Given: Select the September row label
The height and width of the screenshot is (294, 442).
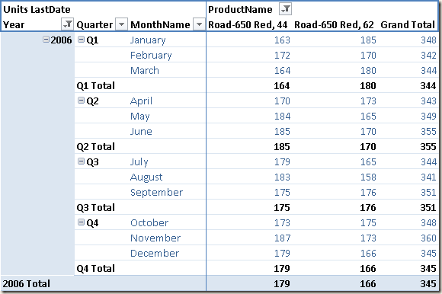Looking at the screenshot, I should [x=156, y=193].
